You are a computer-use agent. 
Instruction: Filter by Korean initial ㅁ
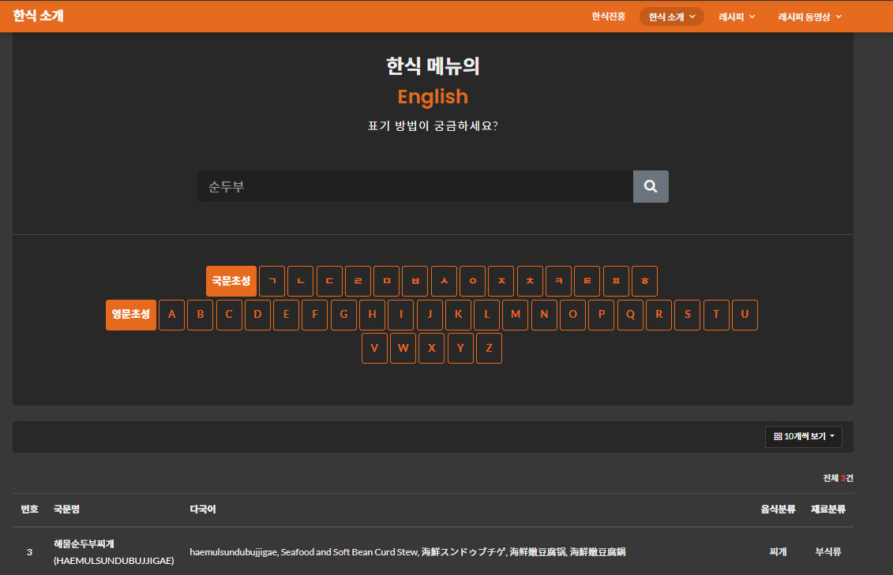tap(387, 281)
